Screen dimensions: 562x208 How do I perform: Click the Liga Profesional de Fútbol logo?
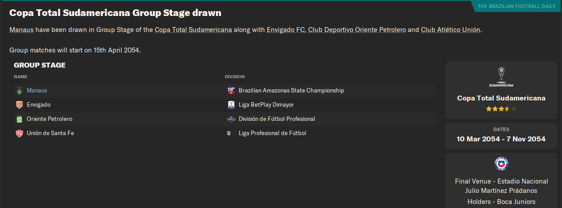coord(230,133)
